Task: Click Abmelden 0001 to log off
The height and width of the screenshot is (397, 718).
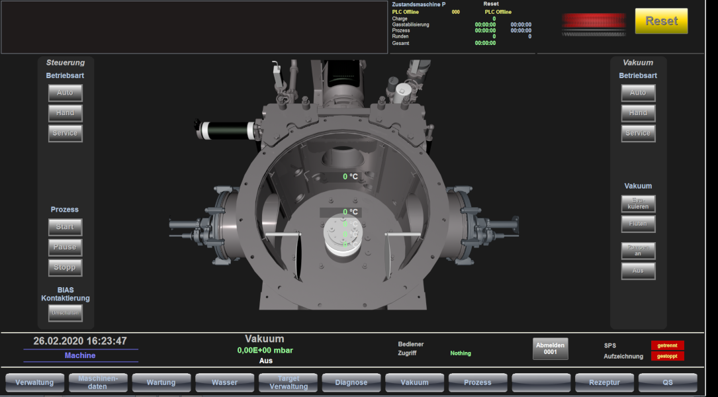Action: click(550, 349)
